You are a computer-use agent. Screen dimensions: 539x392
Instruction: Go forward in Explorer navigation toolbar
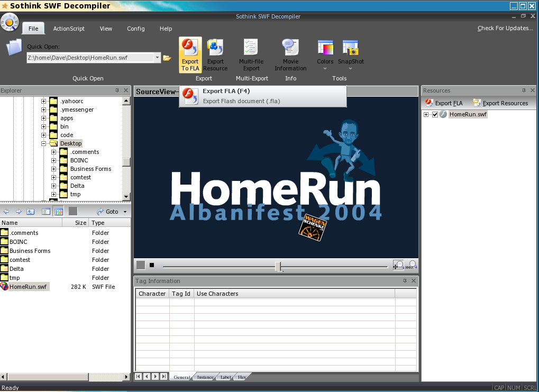point(19,212)
